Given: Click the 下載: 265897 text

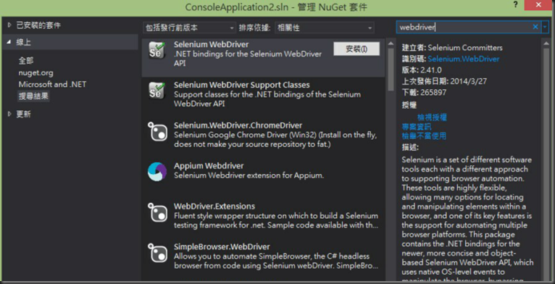Looking at the screenshot, I should 424,93.
